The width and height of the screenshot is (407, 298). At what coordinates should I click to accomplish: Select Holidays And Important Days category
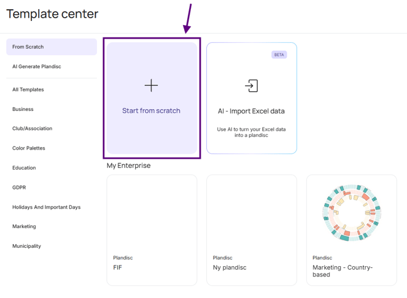(x=47, y=207)
